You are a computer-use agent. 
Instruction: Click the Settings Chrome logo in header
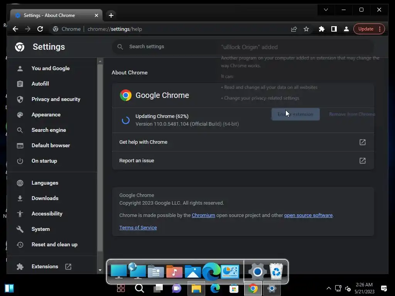[20, 47]
